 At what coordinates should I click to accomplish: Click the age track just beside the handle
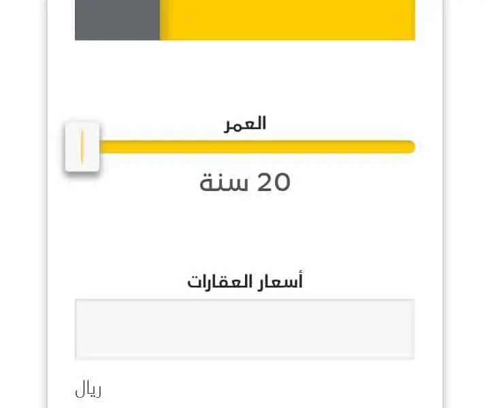[106, 147]
